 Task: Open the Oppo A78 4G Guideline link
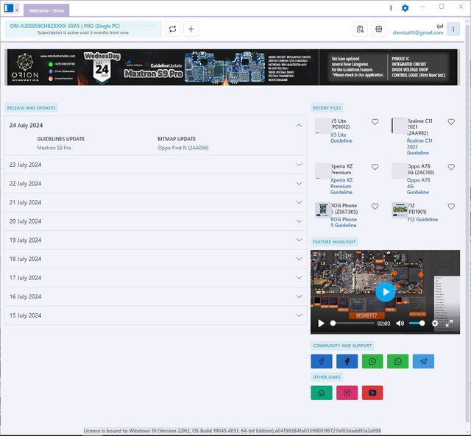click(x=418, y=186)
